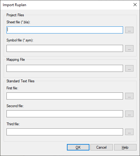The height and width of the screenshot is (156, 140).
Task: Open the browse dialog for the Mapping File
Action: click(x=129, y=68)
